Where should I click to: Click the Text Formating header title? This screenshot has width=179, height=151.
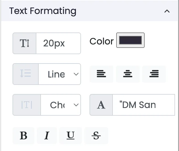tap(43, 11)
